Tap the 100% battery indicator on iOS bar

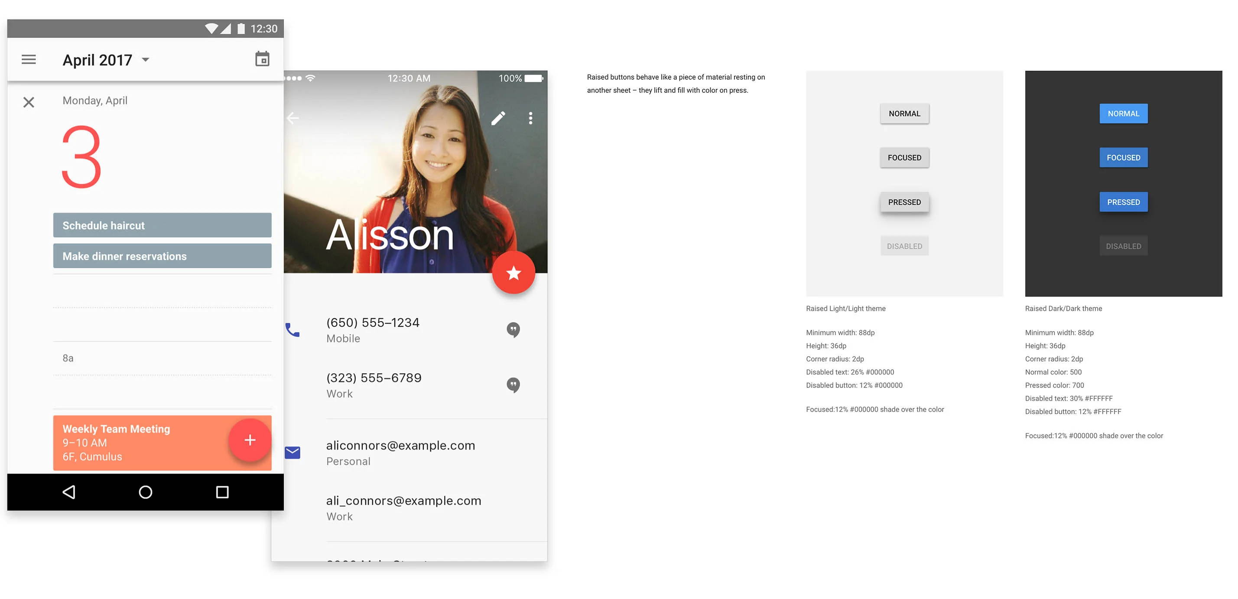pyautogui.click(x=520, y=78)
